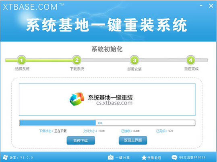Pause the download with 暂停下载

(x=81, y=140)
